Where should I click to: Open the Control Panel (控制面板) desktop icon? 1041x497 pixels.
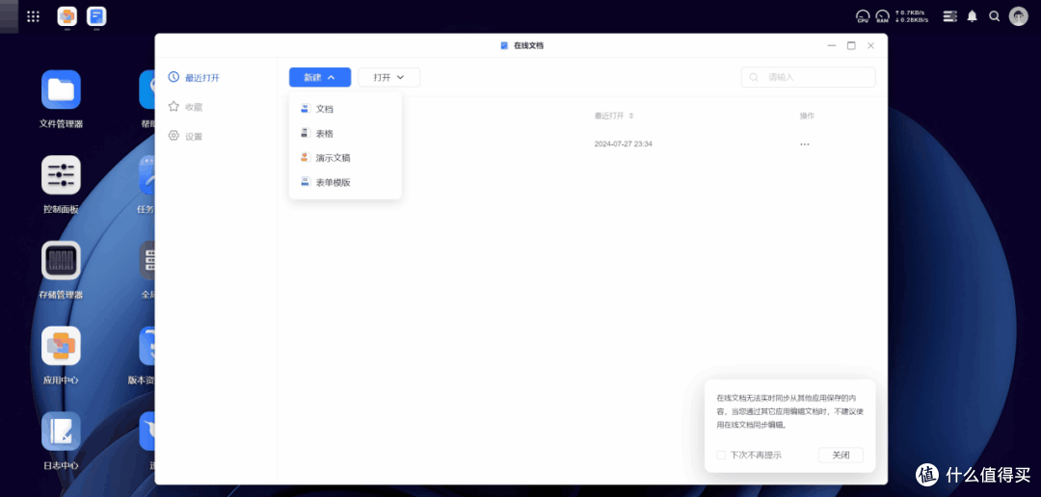tap(61, 175)
